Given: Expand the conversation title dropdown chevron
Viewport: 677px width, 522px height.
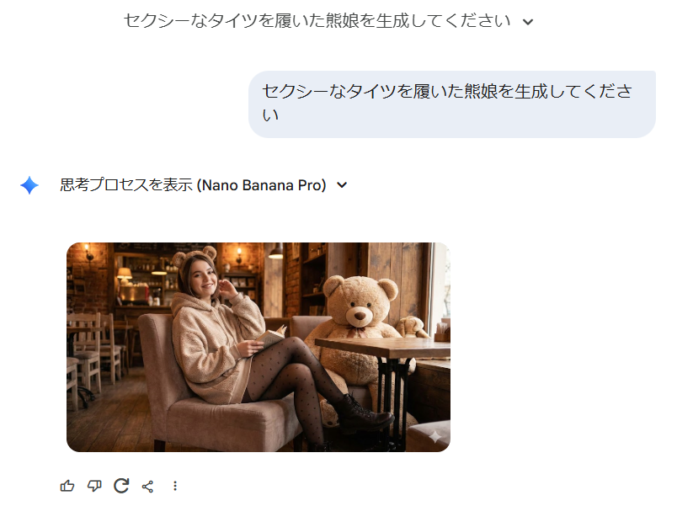Looking at the screenshot, I should pyautogui.click(x=528, y=22).
